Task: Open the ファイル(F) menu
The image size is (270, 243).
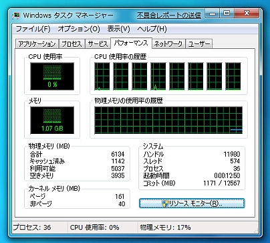Action: pyautogui.click(x=33, y=29)
